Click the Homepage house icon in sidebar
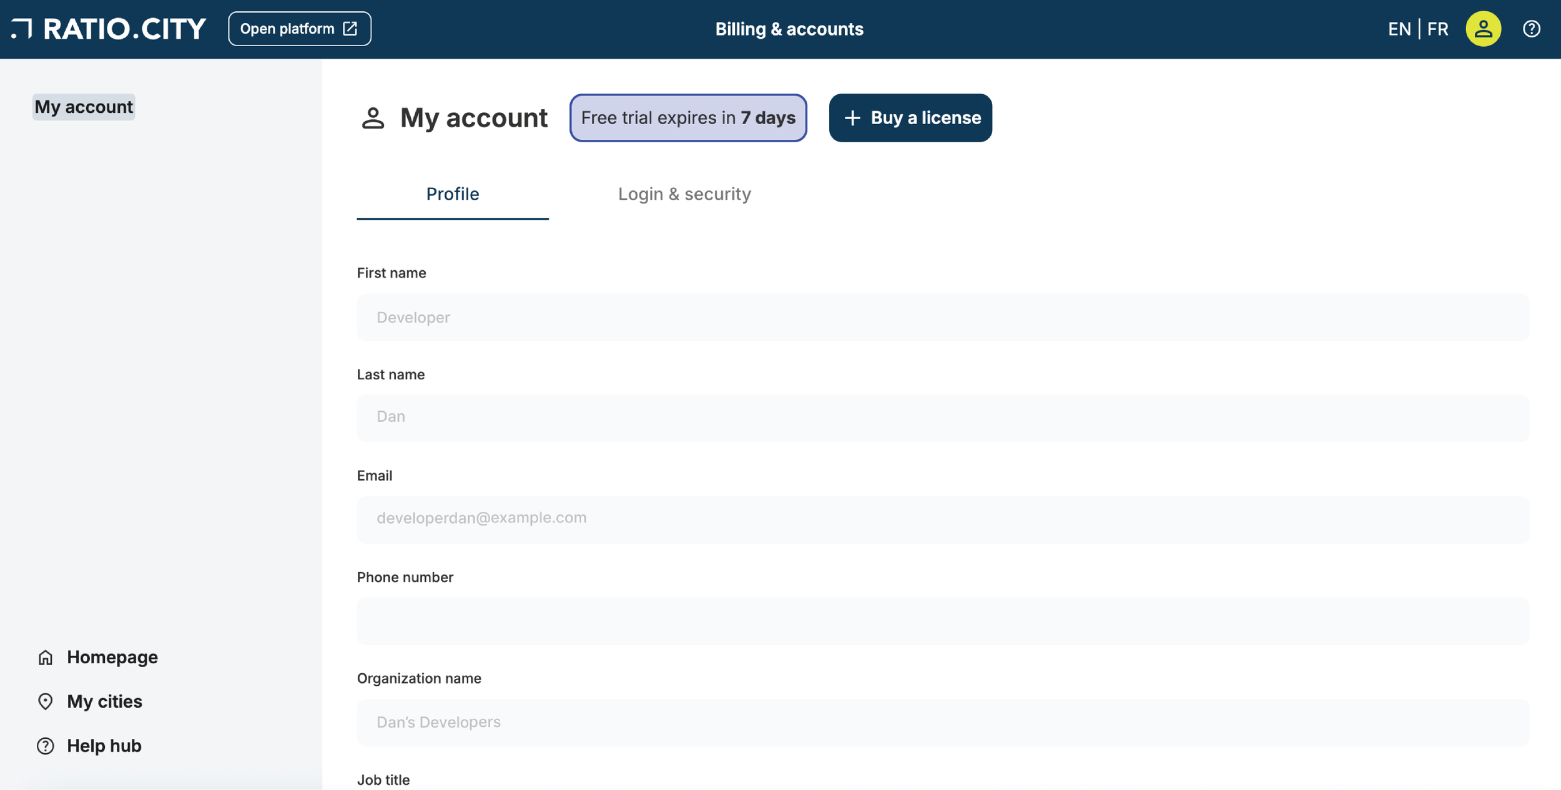This screenshot has width=1561, height=790. click(x=45, y=657)
